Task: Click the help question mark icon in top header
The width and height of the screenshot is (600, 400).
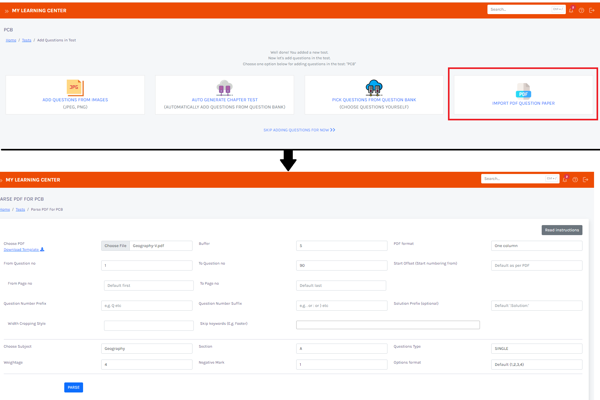Action: [x=581, y=10]
